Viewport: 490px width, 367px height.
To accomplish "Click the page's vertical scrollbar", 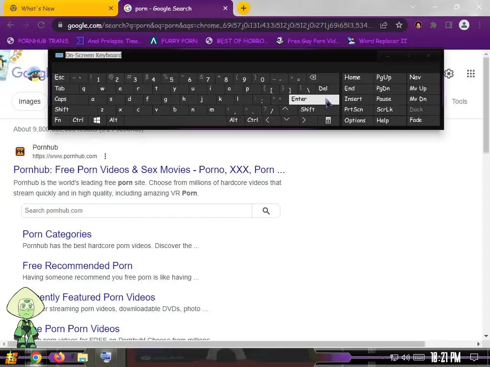I will coord(486,105).
